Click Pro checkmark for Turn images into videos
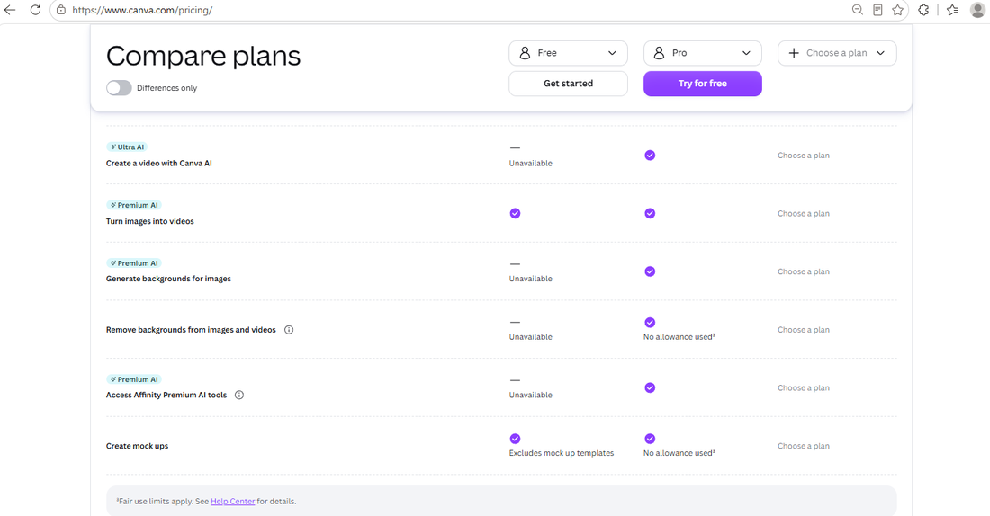The width and height of the screenshot is (990, 516). coord(650,213)
